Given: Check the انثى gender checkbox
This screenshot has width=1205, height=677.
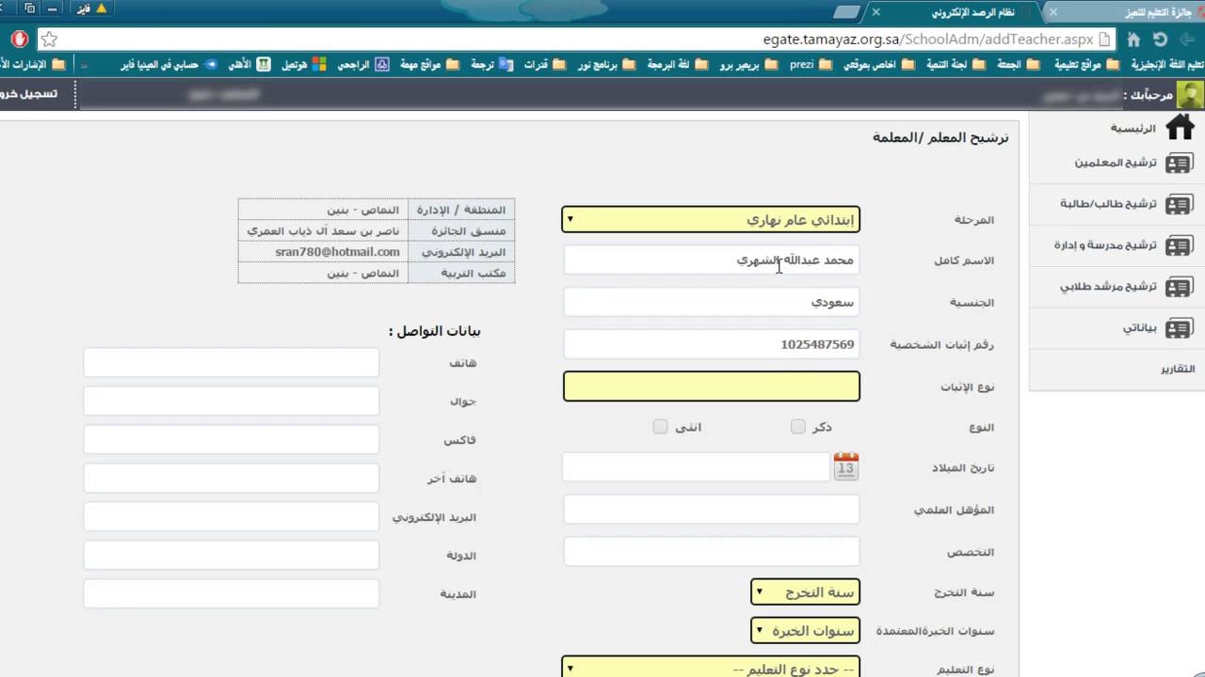Looking at the screenshot, I should 660,427.
